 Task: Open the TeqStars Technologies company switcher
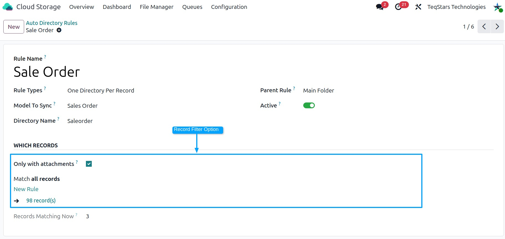click(x=456, y=7)
